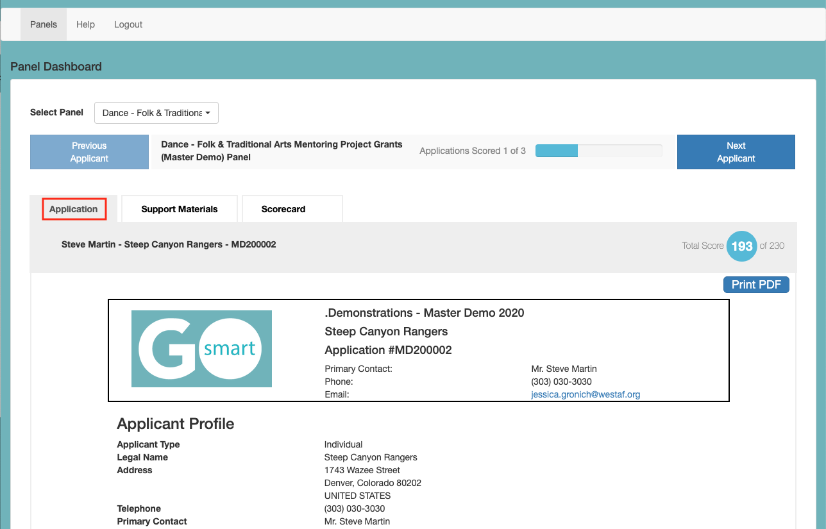Go to Previous Applicant
Image resolution: width=826 pixels, height=529 pixels.
coord(89,152)
